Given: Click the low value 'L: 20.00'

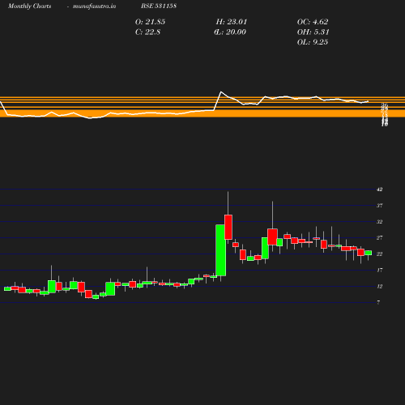Looking at the screenshot, I should click(x=230, y=32).
